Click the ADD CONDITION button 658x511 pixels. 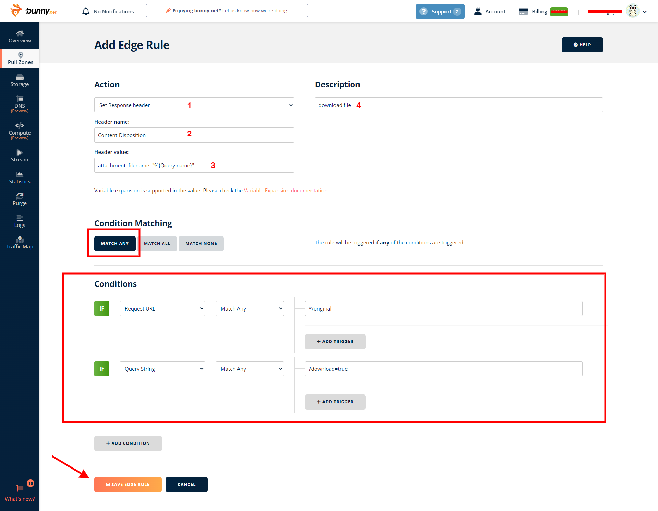point(128,443)
